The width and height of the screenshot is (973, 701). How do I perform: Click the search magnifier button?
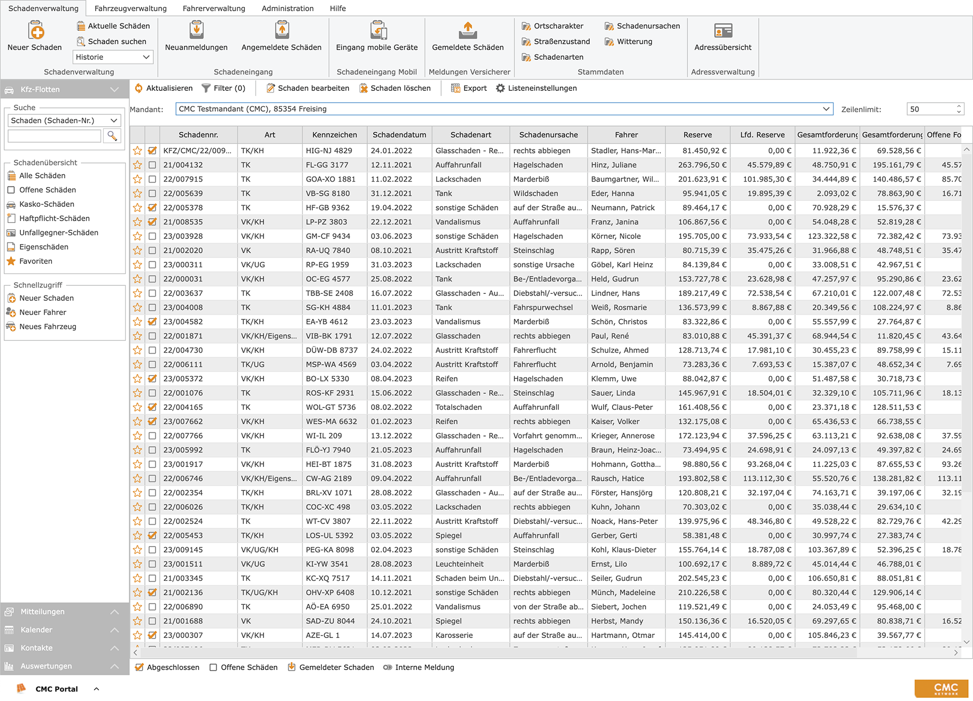[x=112, y=136]
